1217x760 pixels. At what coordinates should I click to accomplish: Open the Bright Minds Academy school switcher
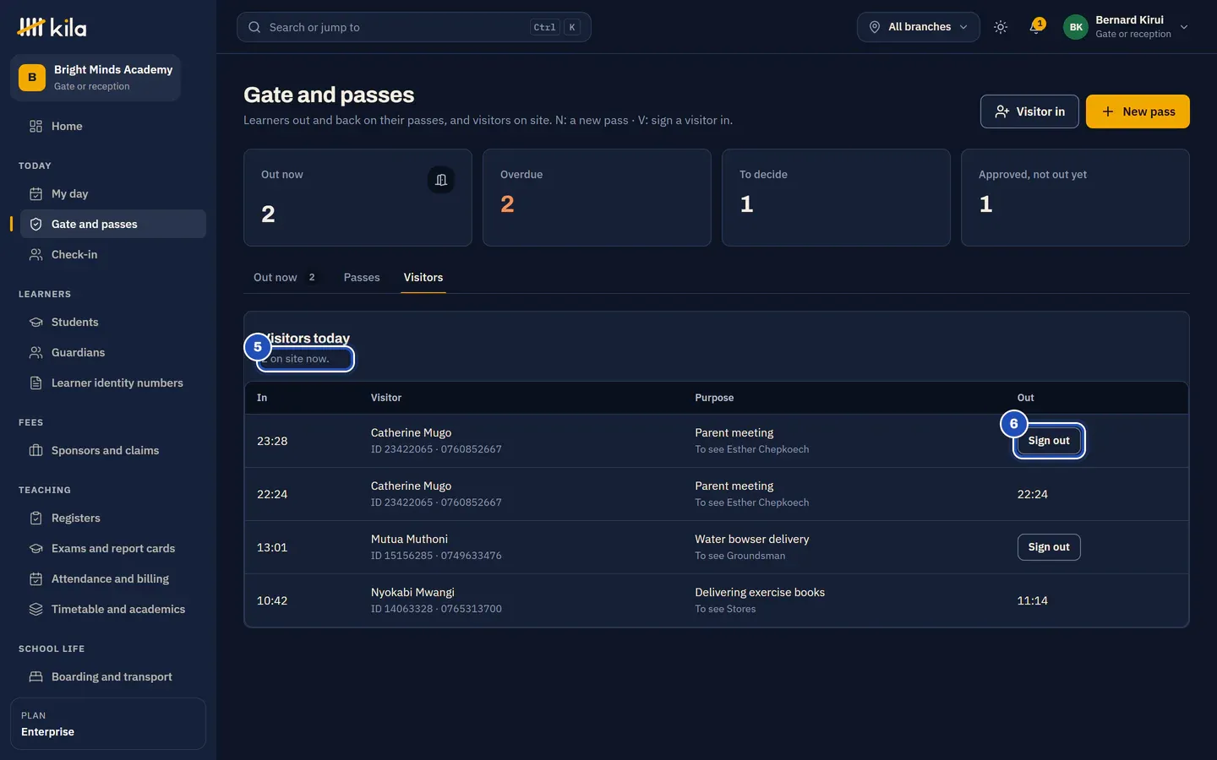tap(96, 78)
